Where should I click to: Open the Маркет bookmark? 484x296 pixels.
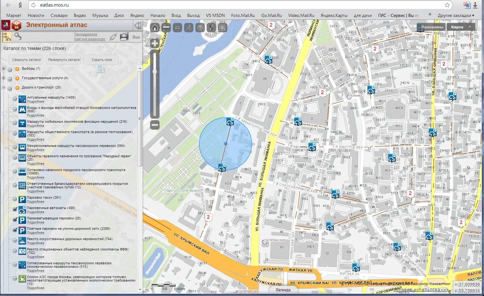pyautogui.click(x=14, y=15)
